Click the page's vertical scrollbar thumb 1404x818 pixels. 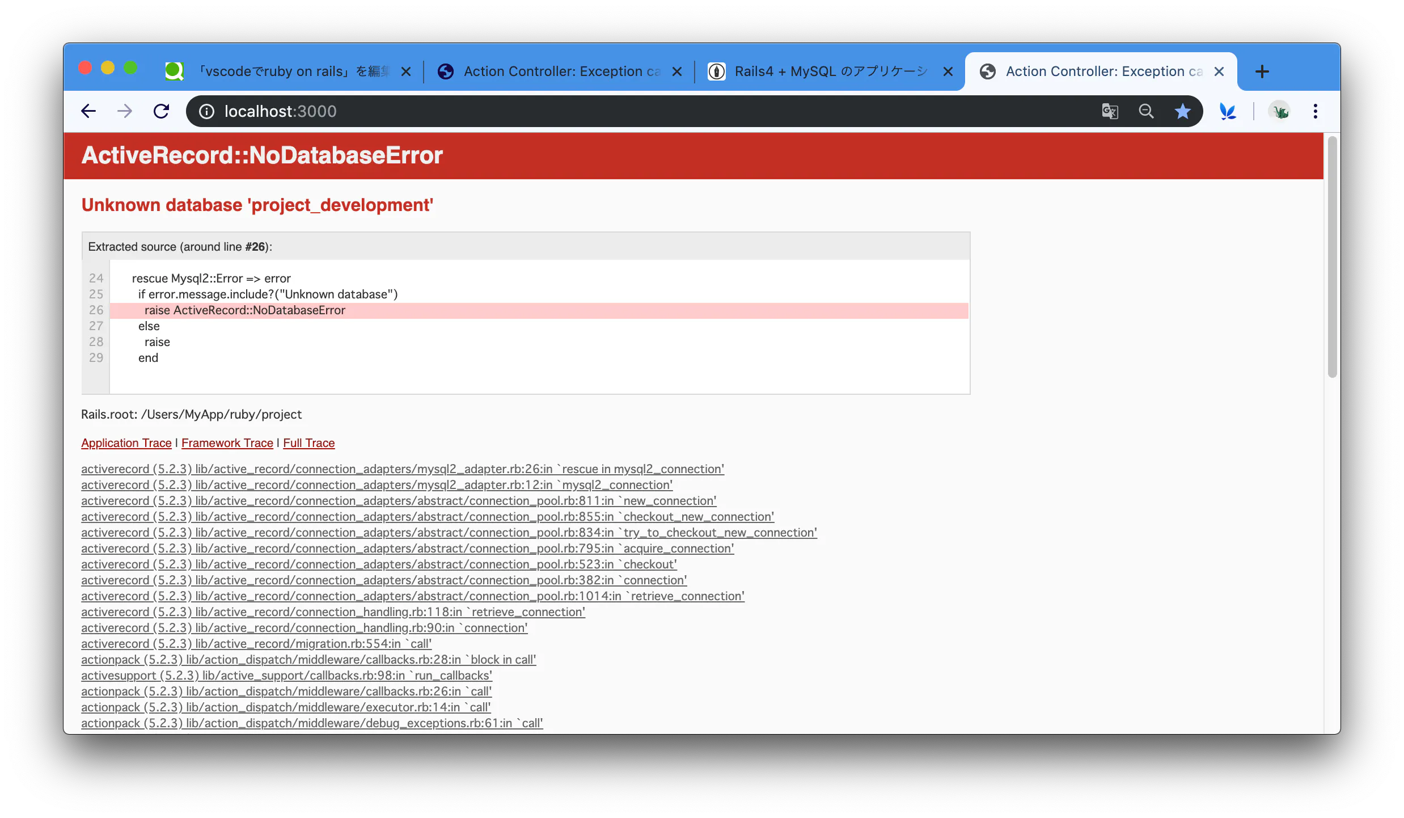click(x=1332, y=255)
